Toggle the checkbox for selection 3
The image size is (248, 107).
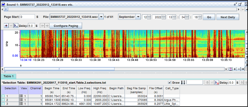click(3, 104)
